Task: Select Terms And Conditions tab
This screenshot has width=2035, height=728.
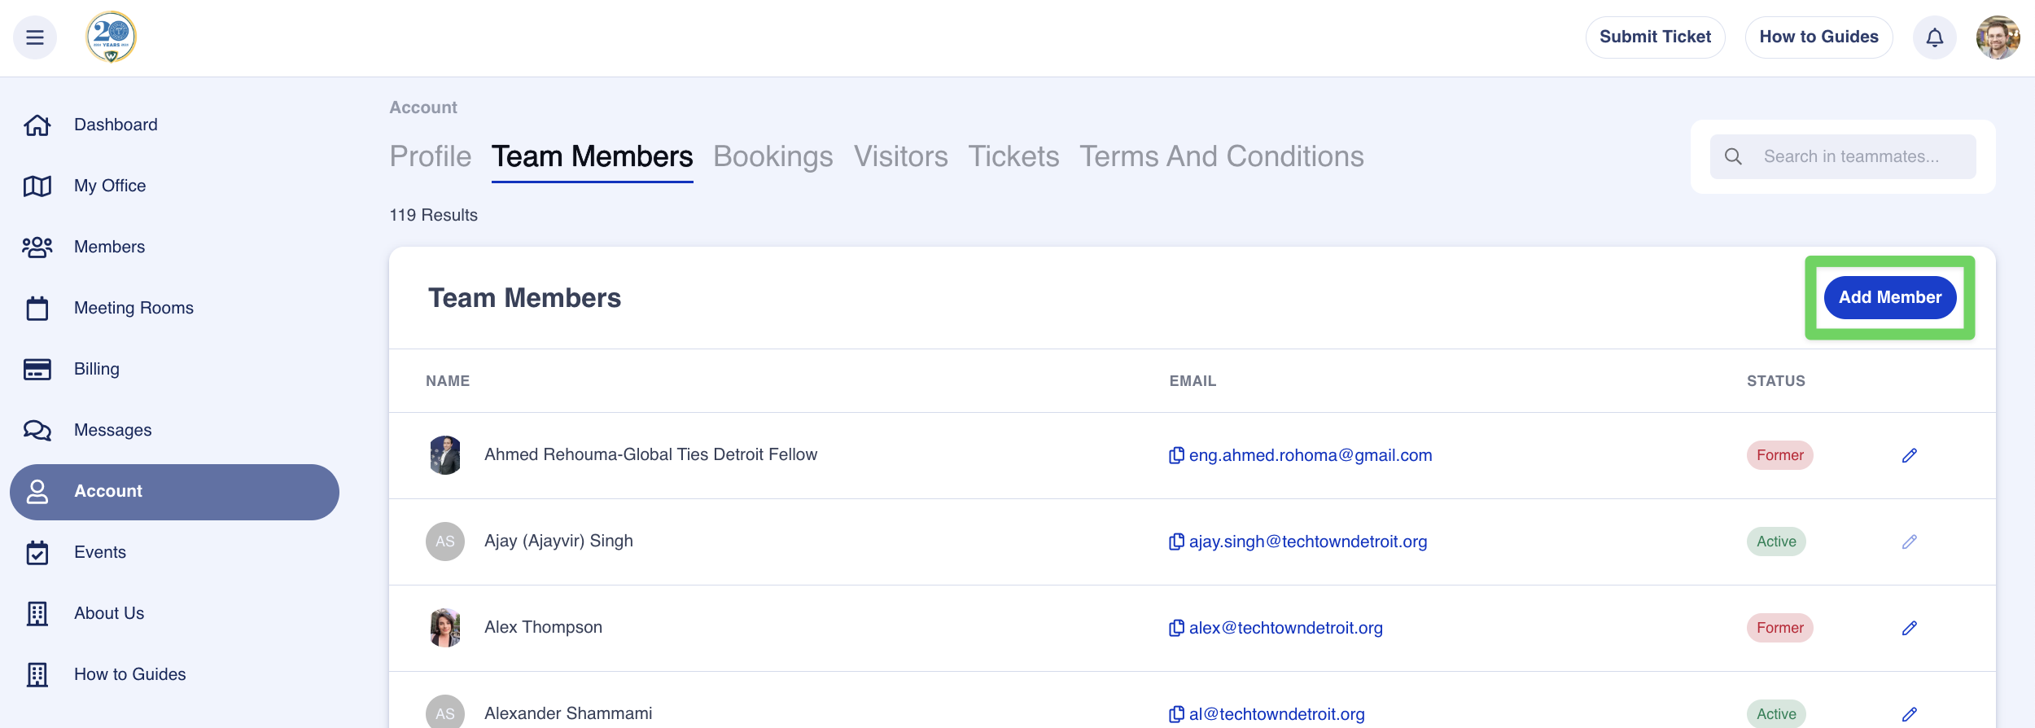Action: (1221, 156)
